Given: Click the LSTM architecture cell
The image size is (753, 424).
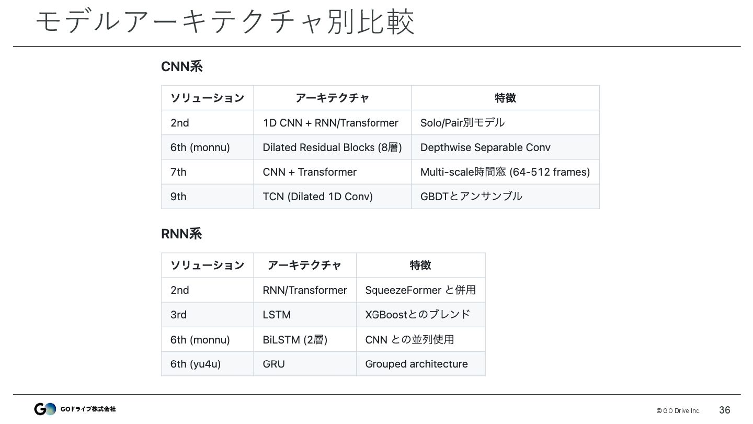Looking at the screenshot, I should tap(277, 315).
